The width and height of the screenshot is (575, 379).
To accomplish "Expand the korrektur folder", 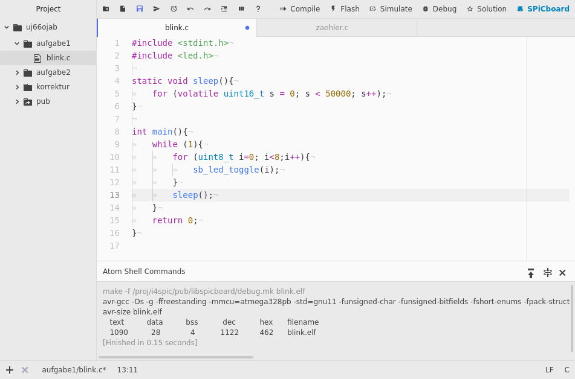I will [x=17, y=87].
